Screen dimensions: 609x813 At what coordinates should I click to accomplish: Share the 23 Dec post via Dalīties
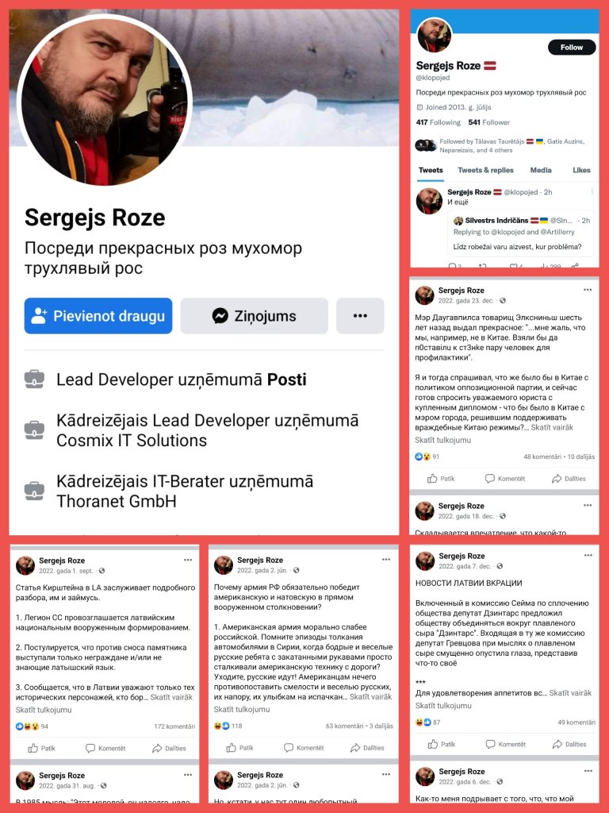coord(569,479)
